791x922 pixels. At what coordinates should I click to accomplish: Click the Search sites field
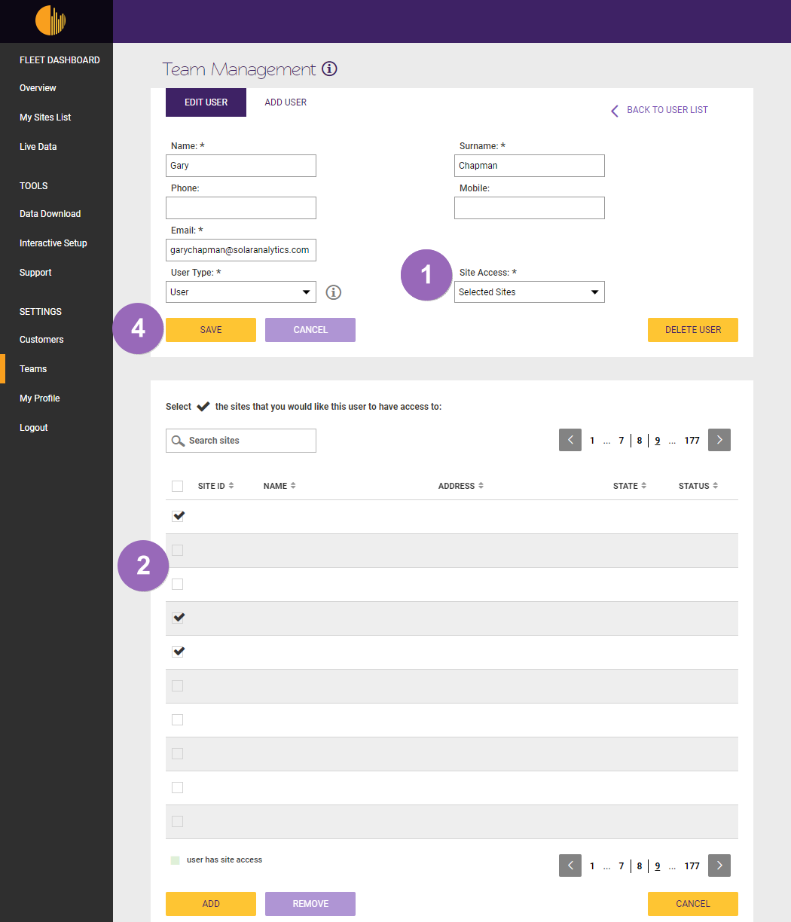pos(241,441)
